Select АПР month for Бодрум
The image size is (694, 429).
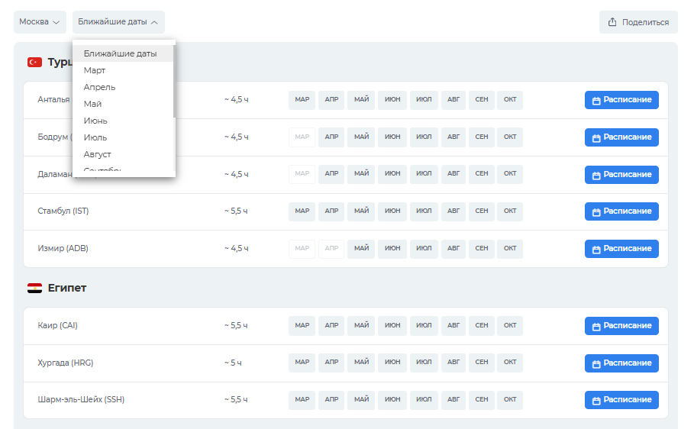(331, 137)
